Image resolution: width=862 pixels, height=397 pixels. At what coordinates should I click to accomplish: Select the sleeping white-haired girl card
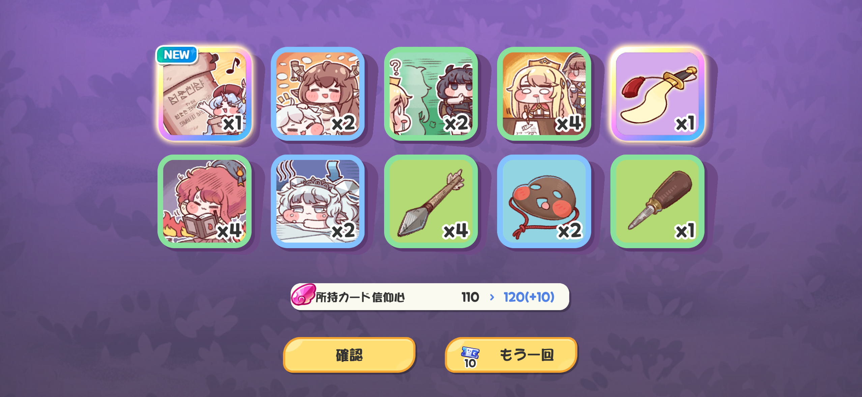coord(318,201)
